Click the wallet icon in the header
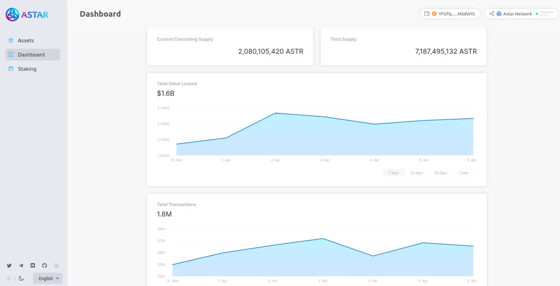The image size is (560, 286). (x=427, y=14)
